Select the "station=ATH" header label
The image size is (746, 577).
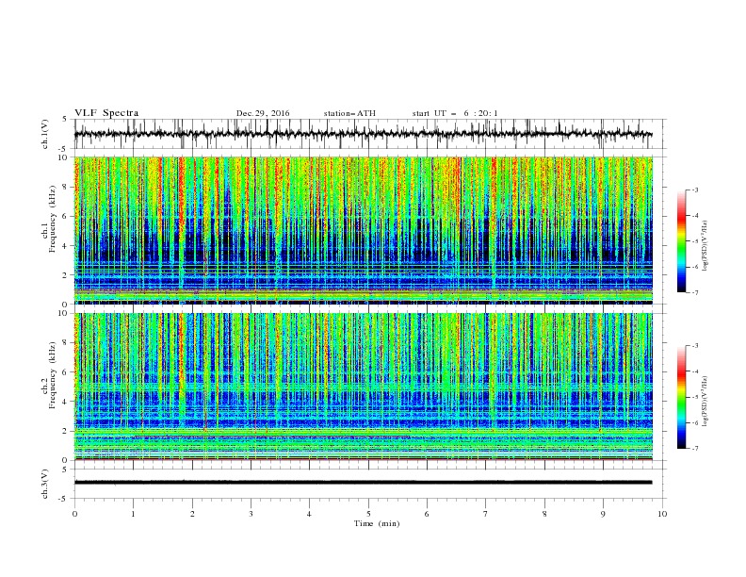pyautogui.click(x=349, y=113)
